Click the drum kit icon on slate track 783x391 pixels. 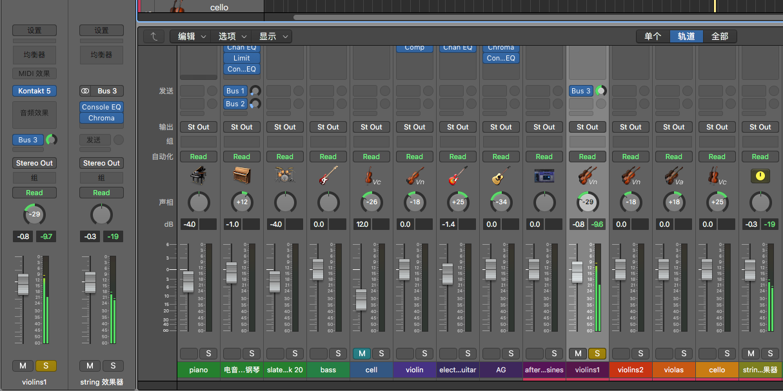(284, 176)
